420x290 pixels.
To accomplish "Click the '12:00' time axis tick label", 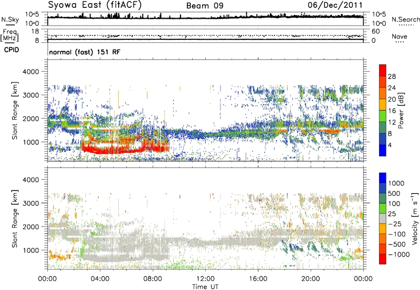I will click(205, 279).
